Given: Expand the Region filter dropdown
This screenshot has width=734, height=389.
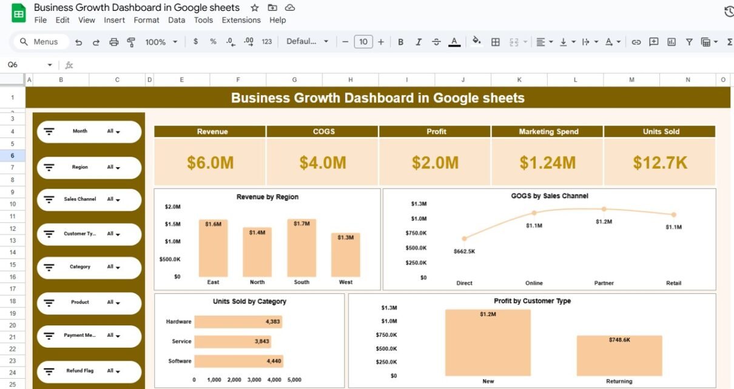Looking at the screenshot, I should tap(113, 168).
